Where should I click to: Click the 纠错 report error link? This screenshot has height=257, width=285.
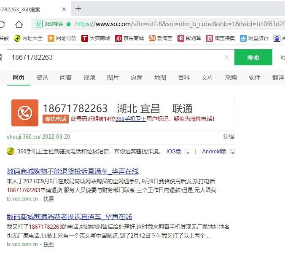pos(229,137)
